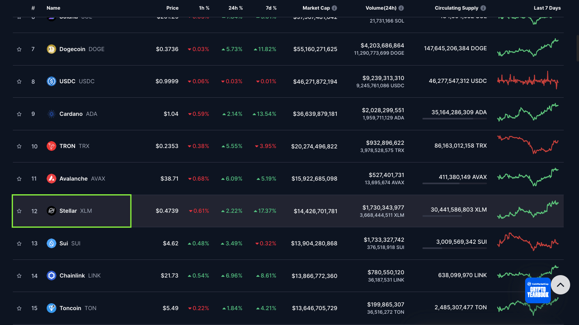Sort by Circulating Supply header

pyautogui.click(x=457, y=8)
